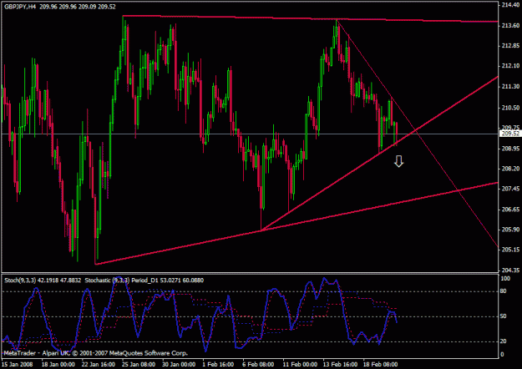Click the 208.95 price axis label
The image size is (522, 369).
(x=509, y=149)
